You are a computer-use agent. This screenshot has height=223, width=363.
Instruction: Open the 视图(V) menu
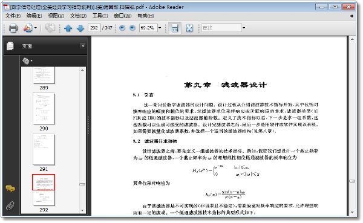pyautogui.click(x=56, y=16)
